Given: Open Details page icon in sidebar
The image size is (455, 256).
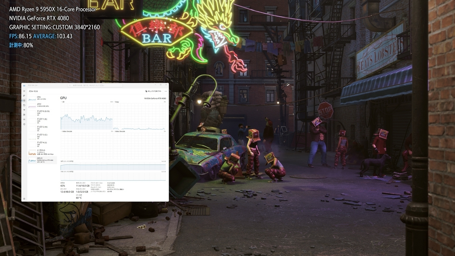Looking at the screenshot, I should pos(24,119).
